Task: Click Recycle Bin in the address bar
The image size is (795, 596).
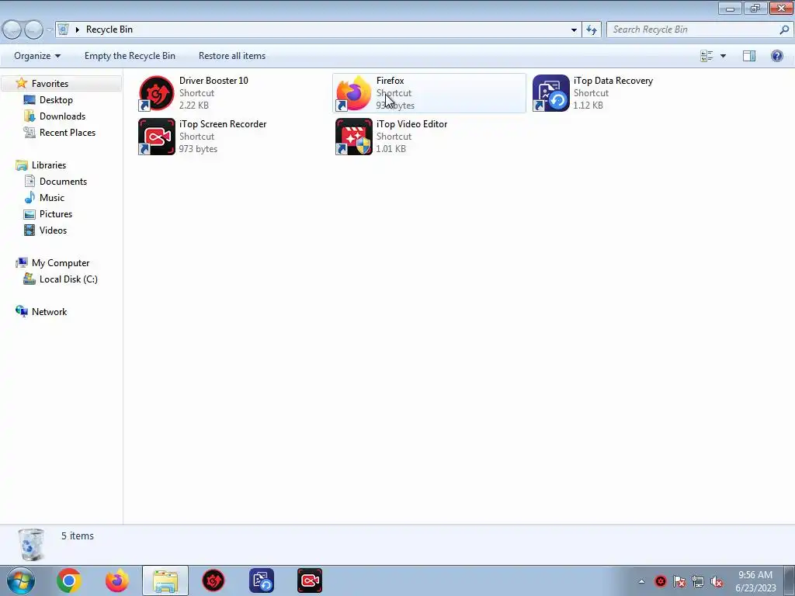Action: pyautogui.click(x=109, y=29)
